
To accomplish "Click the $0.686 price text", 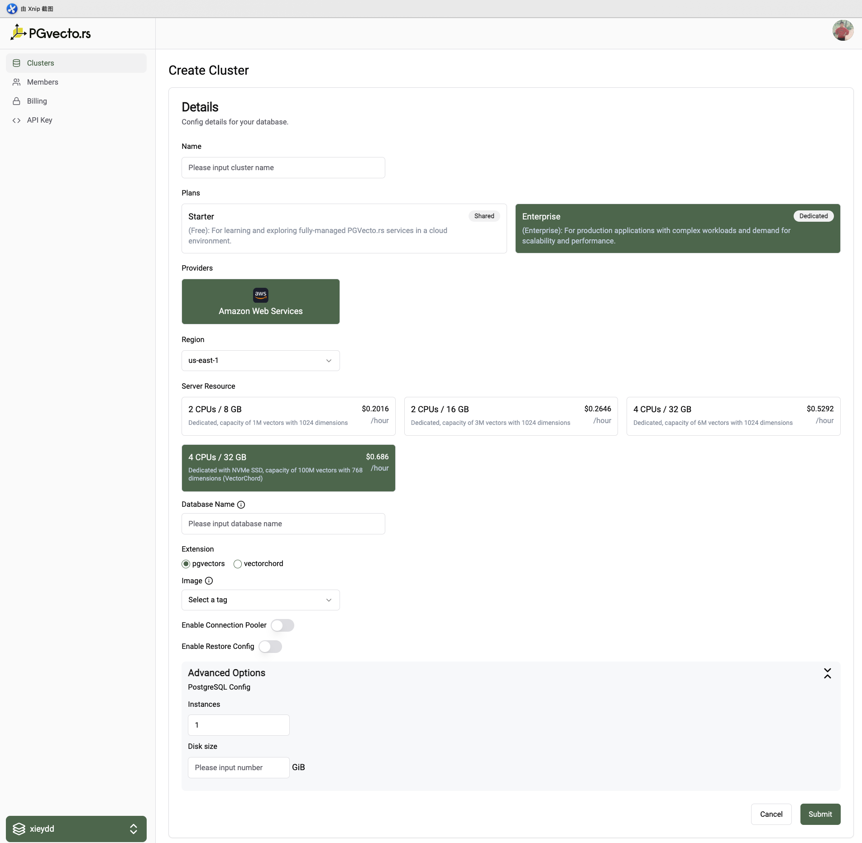I will pos(377,457).
